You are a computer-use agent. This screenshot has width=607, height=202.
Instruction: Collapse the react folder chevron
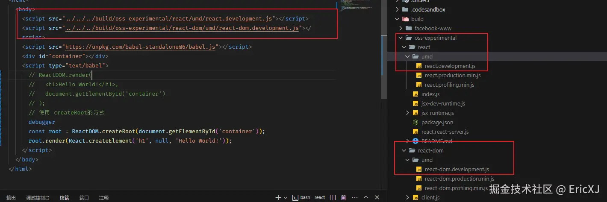pos(404,47)
